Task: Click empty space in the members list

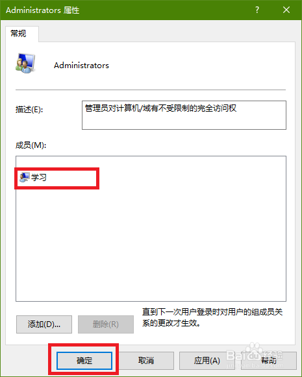Action: (151, 241)
